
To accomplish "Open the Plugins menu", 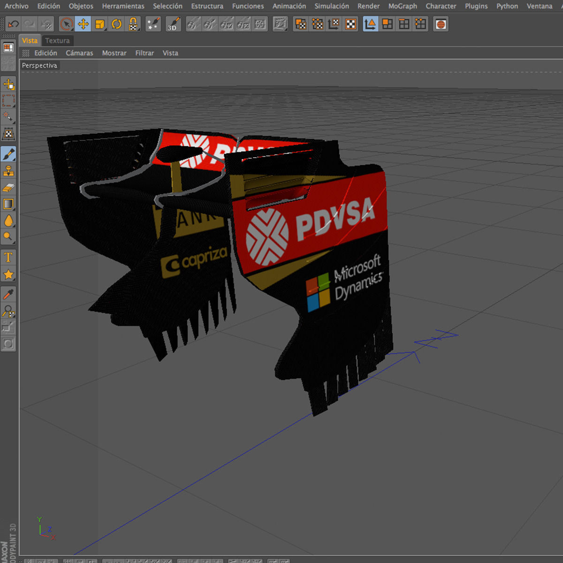I will coord(477,6).
